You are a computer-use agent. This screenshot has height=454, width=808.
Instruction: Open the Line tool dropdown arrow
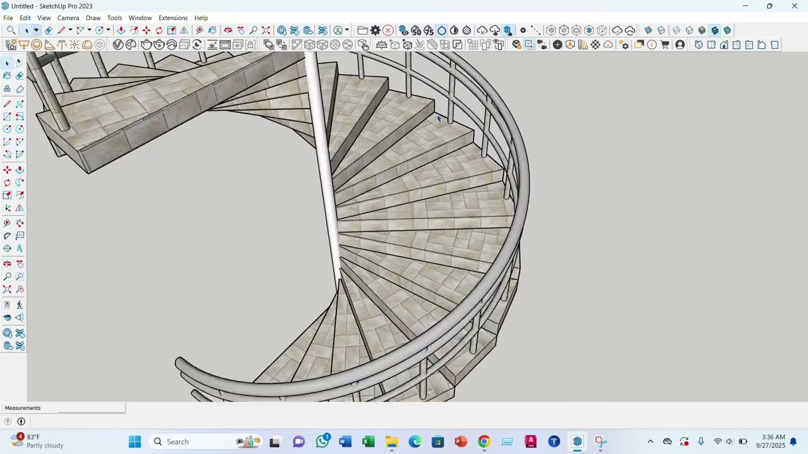[70, 30]
